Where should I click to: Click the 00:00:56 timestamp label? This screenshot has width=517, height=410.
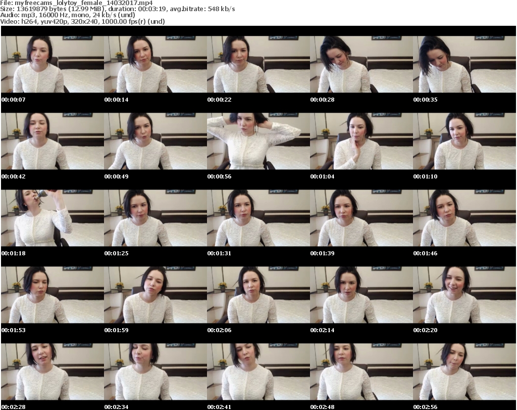[219, 176]
